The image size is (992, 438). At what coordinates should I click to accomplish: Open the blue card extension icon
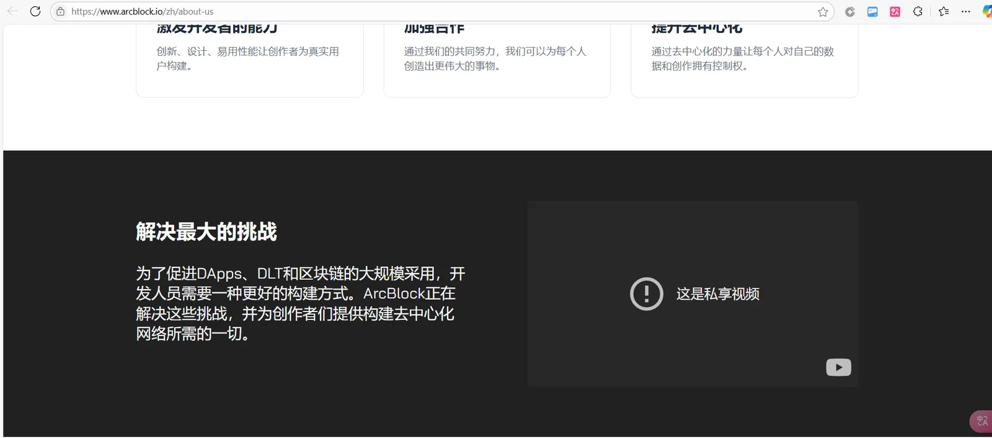pos(872,12)
